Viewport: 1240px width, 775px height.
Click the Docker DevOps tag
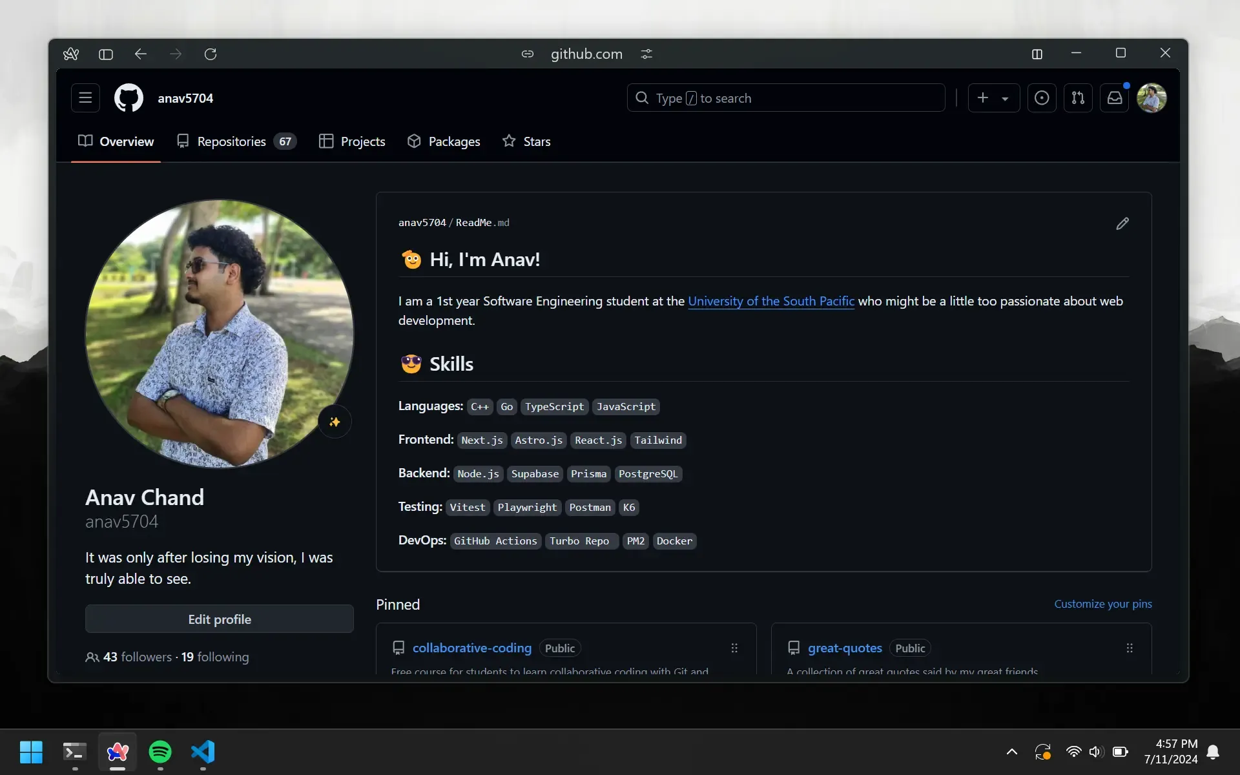[x=674, y=541]
